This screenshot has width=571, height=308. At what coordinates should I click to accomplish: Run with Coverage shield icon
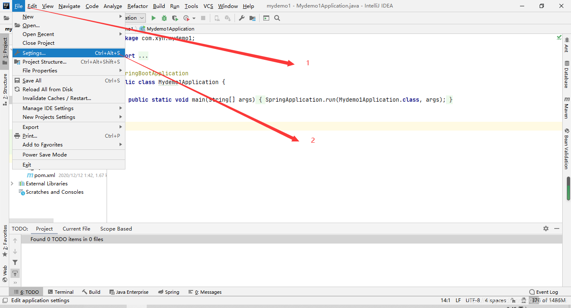(175, 18)
